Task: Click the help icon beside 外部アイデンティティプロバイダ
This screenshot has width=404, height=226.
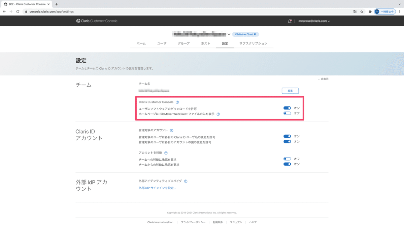Action: tap(186, 181)
